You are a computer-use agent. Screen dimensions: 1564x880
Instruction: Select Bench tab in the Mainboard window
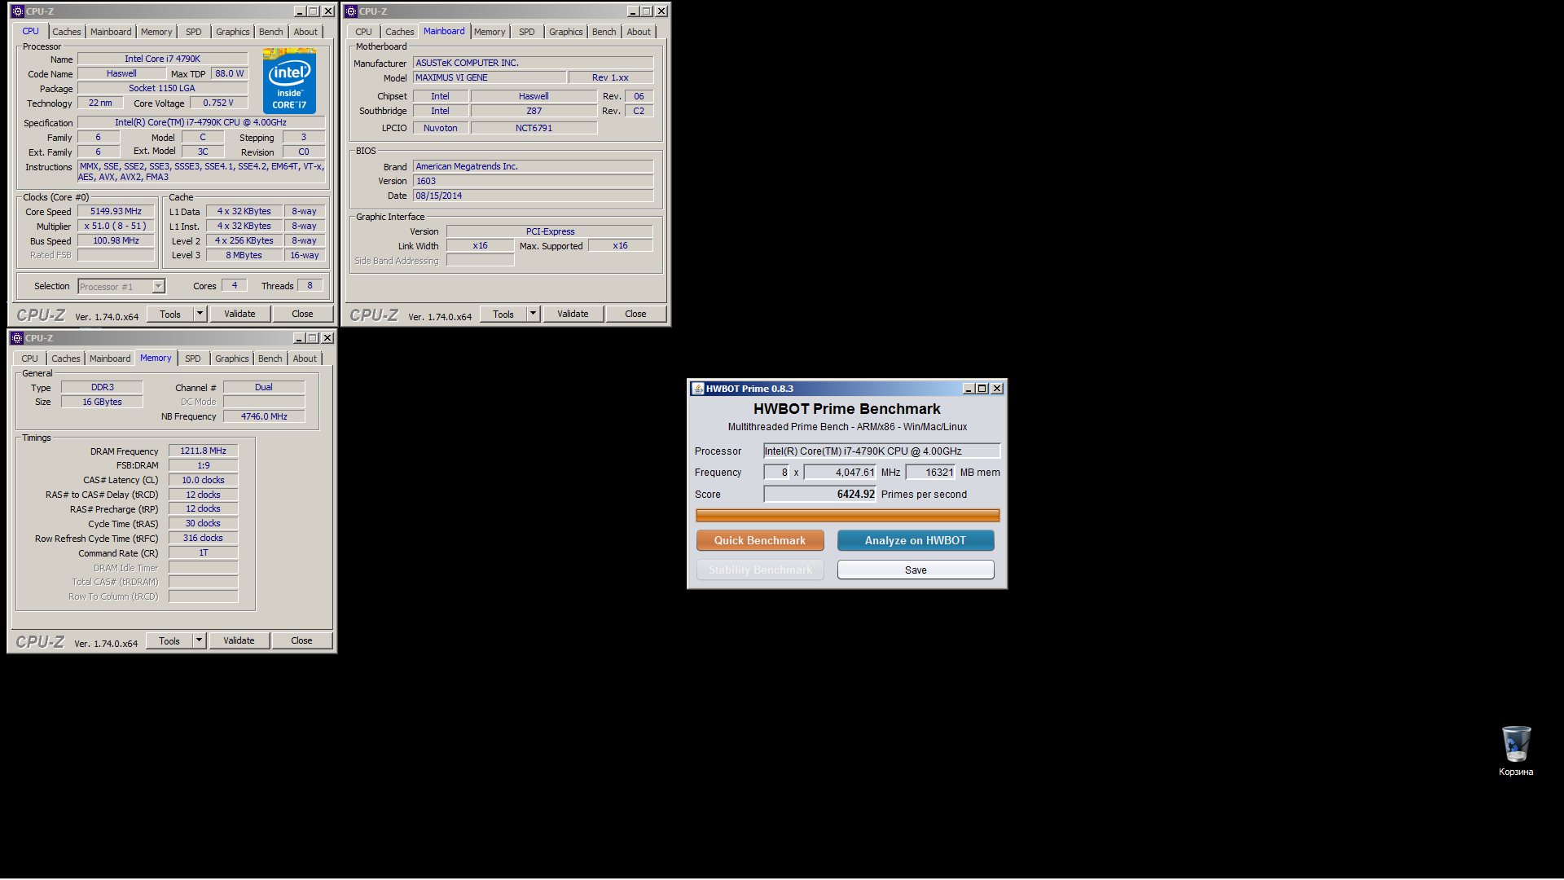[604, 32]
